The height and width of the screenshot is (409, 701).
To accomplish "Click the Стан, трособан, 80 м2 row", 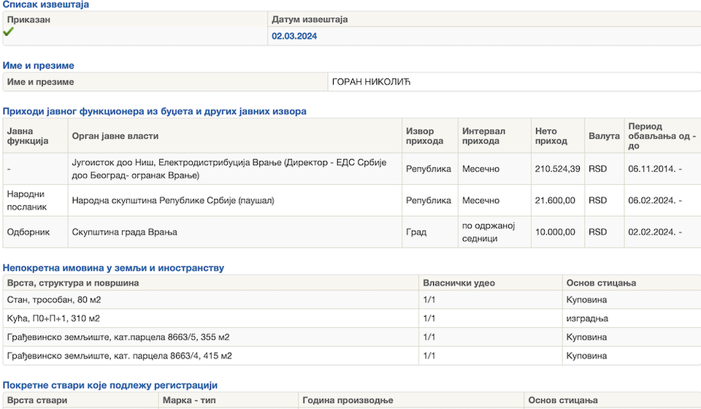I will tap(351, 299).
